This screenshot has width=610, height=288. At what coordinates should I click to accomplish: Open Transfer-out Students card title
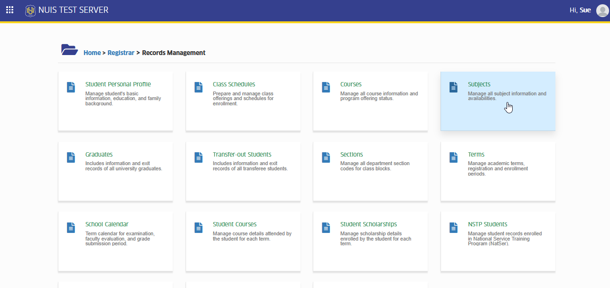click(242, 155)
